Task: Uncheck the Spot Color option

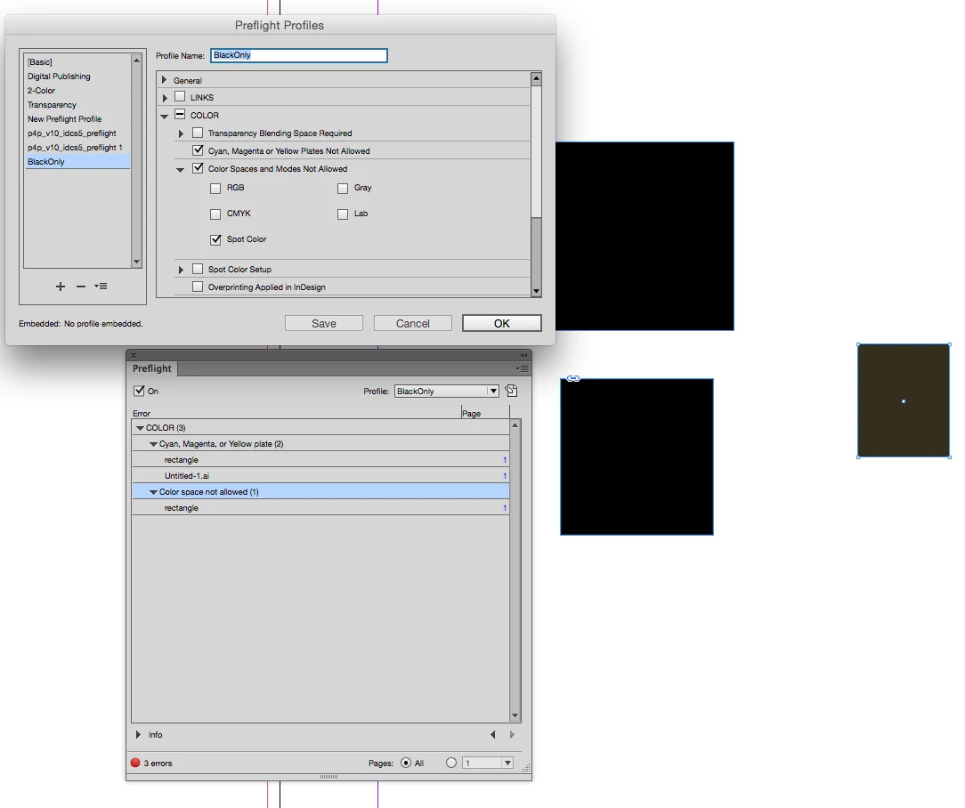Action: [215, 239]
